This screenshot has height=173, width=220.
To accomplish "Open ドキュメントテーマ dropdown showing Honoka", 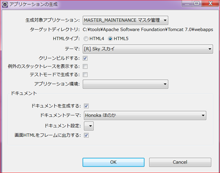I will coord(145,115).
